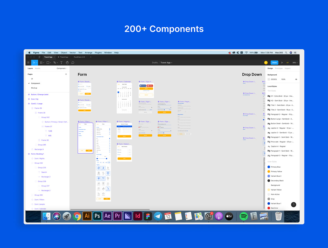
Task: Add a new page with plus icon
Action: [x=66, y=74]
